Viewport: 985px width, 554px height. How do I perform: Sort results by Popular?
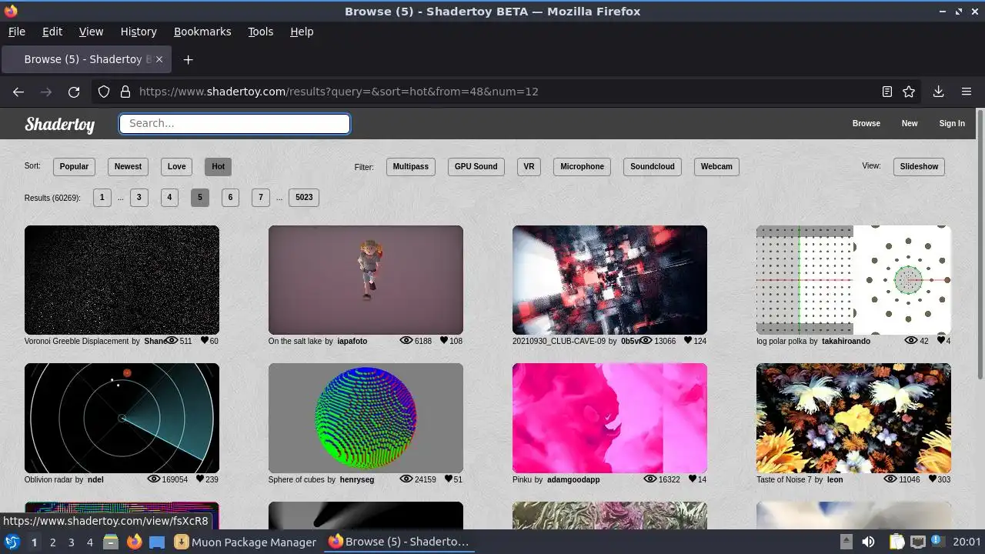point(74,166)
